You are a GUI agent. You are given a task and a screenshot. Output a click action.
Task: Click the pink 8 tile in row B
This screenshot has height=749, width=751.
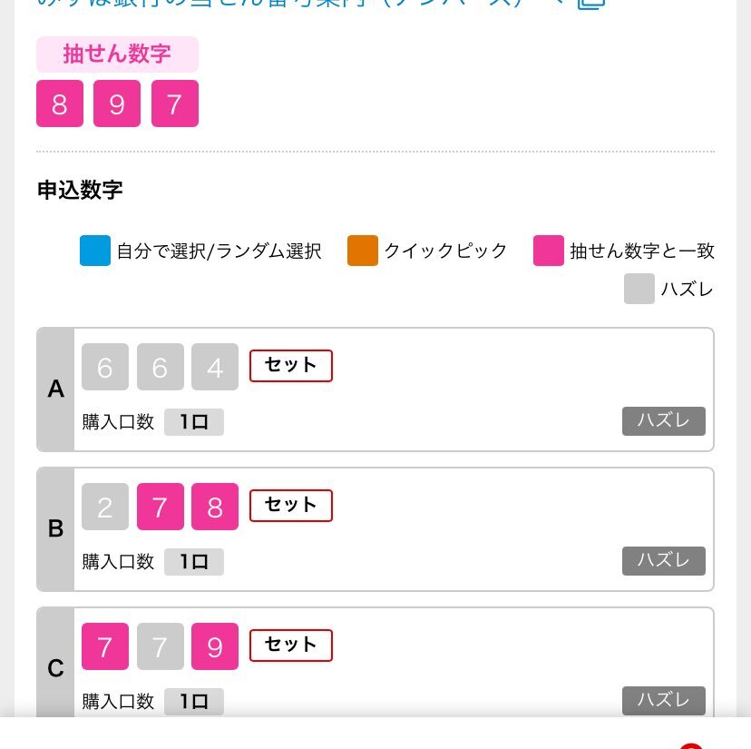tap(215, 507)
